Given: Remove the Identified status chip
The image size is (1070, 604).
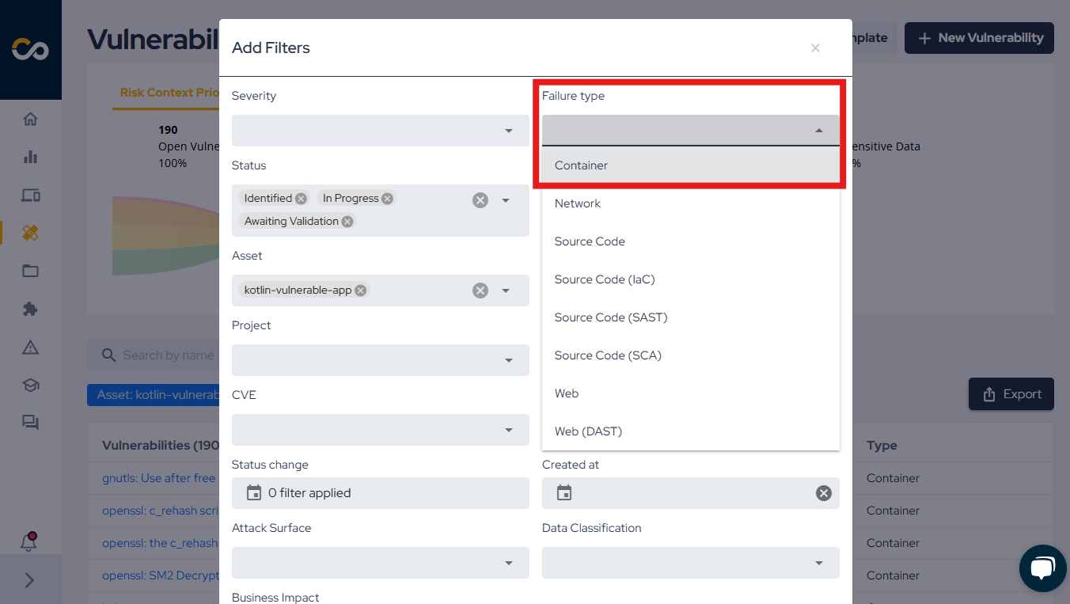Looking at the screenshot, I should coord(301,198).
